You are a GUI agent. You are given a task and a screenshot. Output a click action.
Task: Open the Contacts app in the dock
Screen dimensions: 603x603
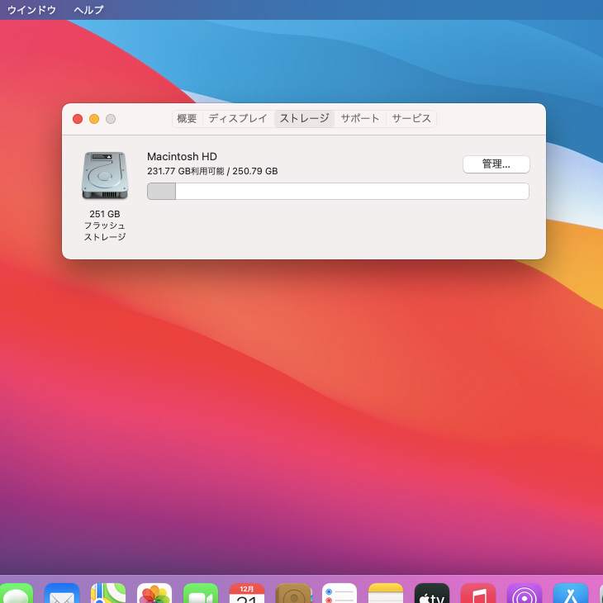pos(293,595)
